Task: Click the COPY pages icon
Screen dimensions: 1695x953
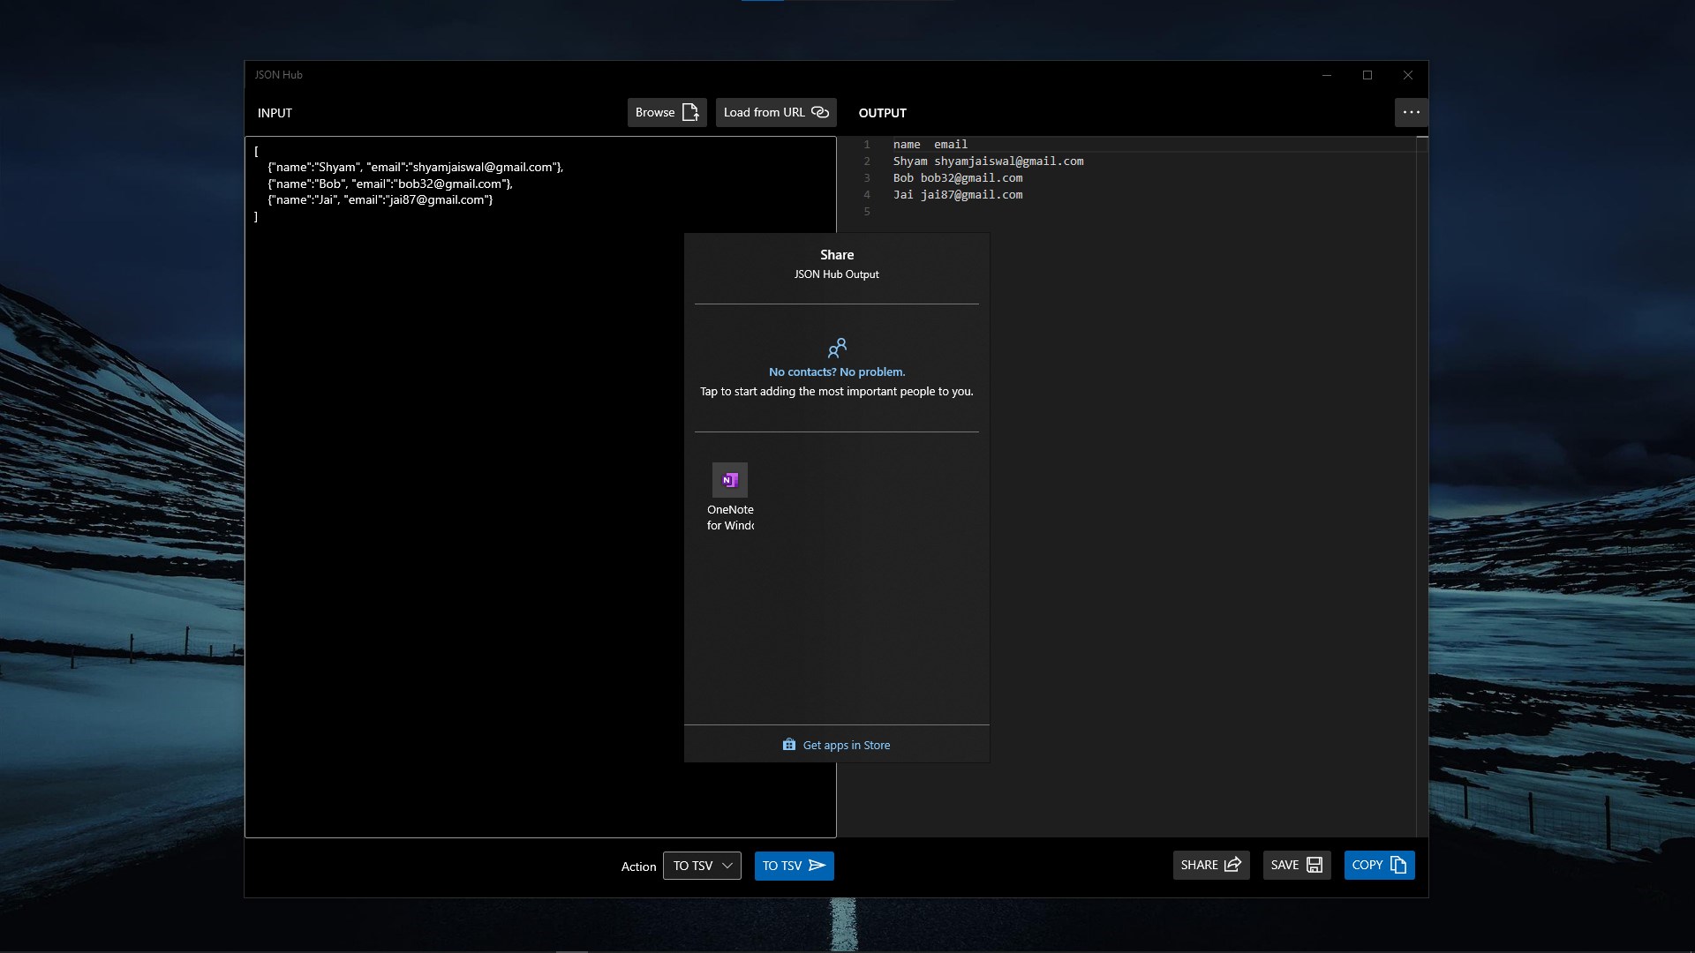Action: pos(1398,865)
